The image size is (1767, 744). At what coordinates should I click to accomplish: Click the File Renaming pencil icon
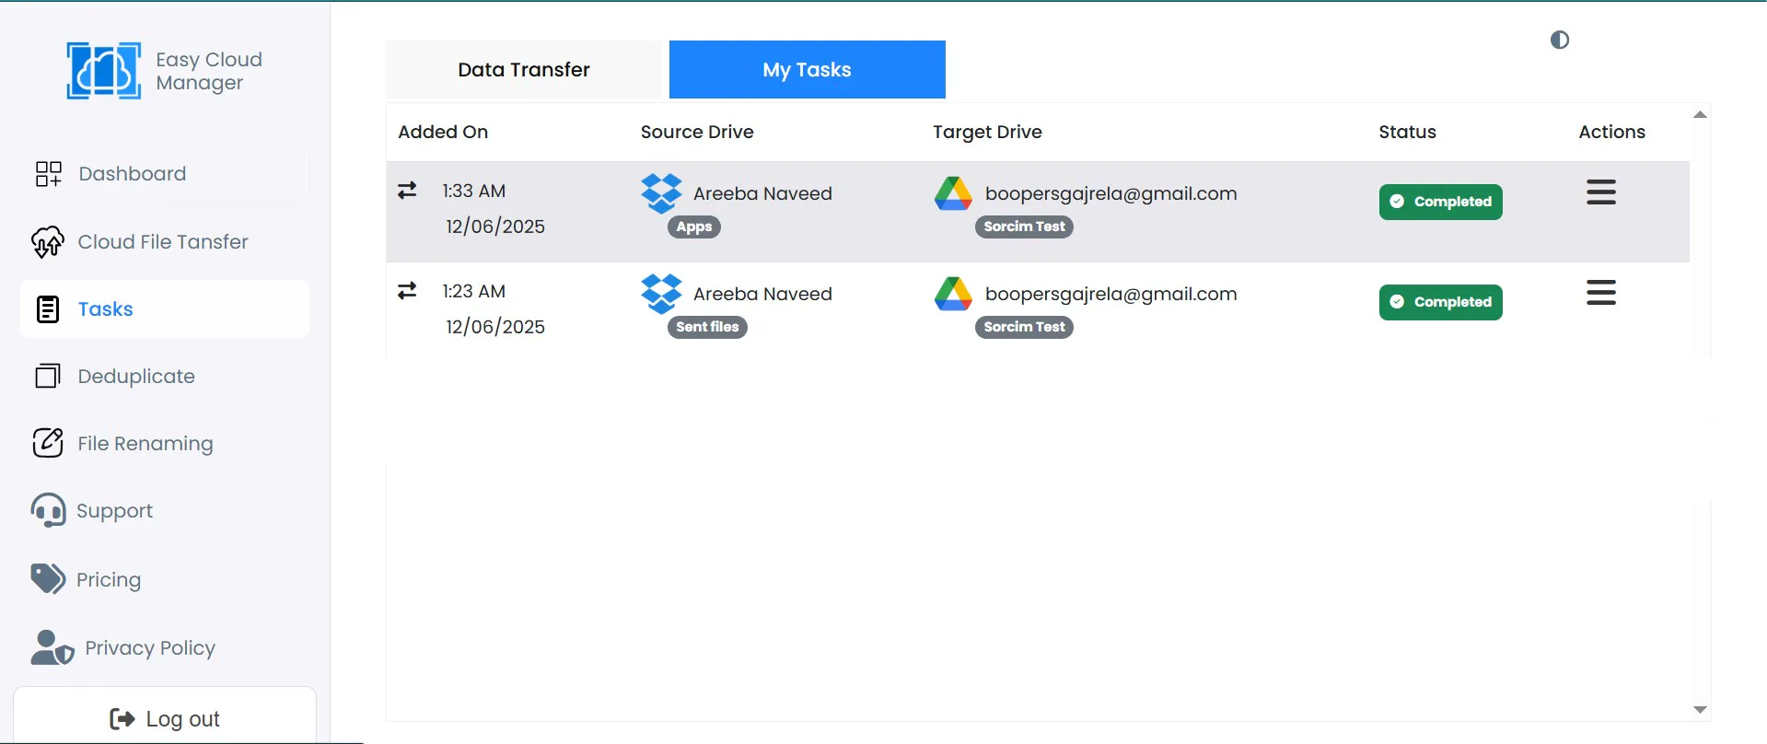[x=48, y=443]
